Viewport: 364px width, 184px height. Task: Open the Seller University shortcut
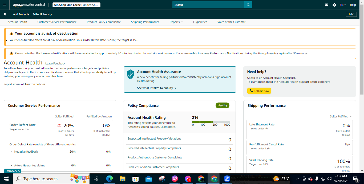[x=42, y=14]
